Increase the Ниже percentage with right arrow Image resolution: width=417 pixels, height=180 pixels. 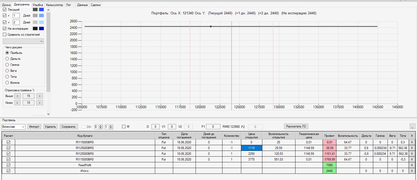click(40, 103)
